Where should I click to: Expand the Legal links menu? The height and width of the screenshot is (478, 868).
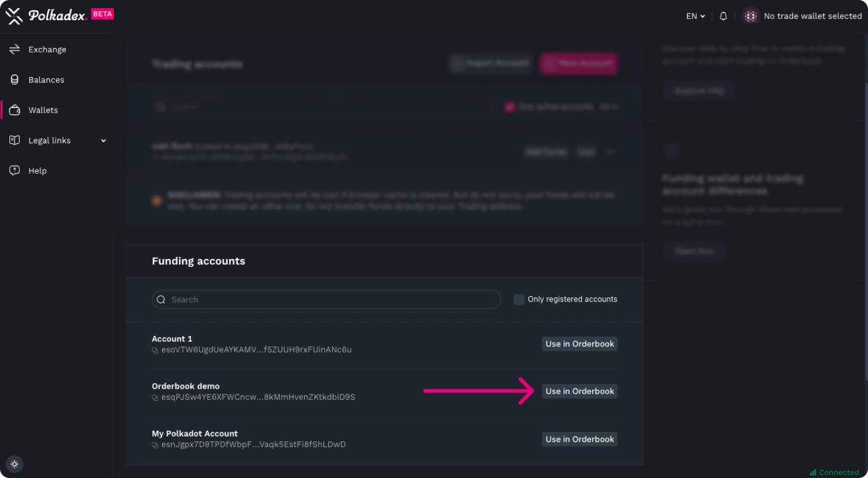[58, 140]
